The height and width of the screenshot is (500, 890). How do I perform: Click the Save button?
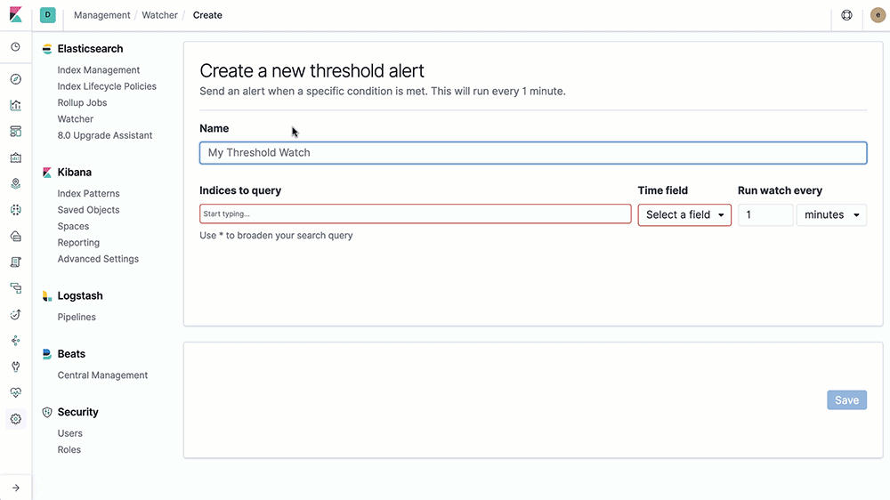coord(846,400)
